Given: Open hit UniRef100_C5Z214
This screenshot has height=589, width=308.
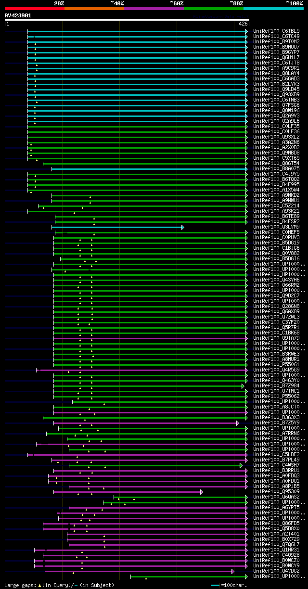Looking at the screenshot, I should coord(277,206).
